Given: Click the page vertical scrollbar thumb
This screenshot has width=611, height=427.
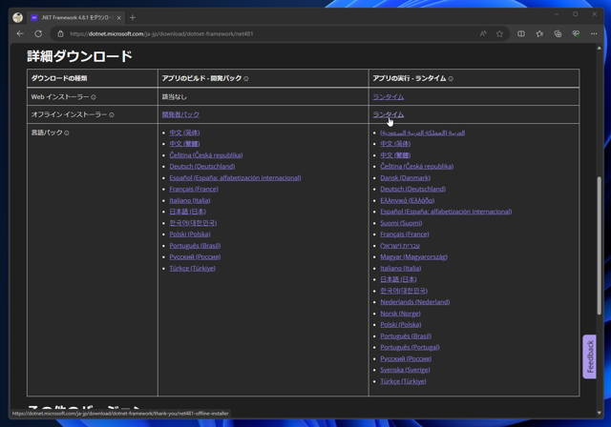Looking at the screenshot, I should click(599, 246).
